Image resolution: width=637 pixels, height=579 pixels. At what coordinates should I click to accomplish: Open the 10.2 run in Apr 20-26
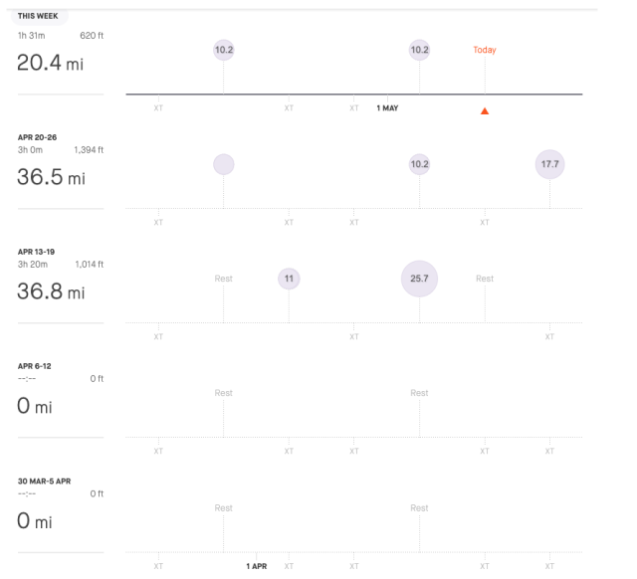419,164
